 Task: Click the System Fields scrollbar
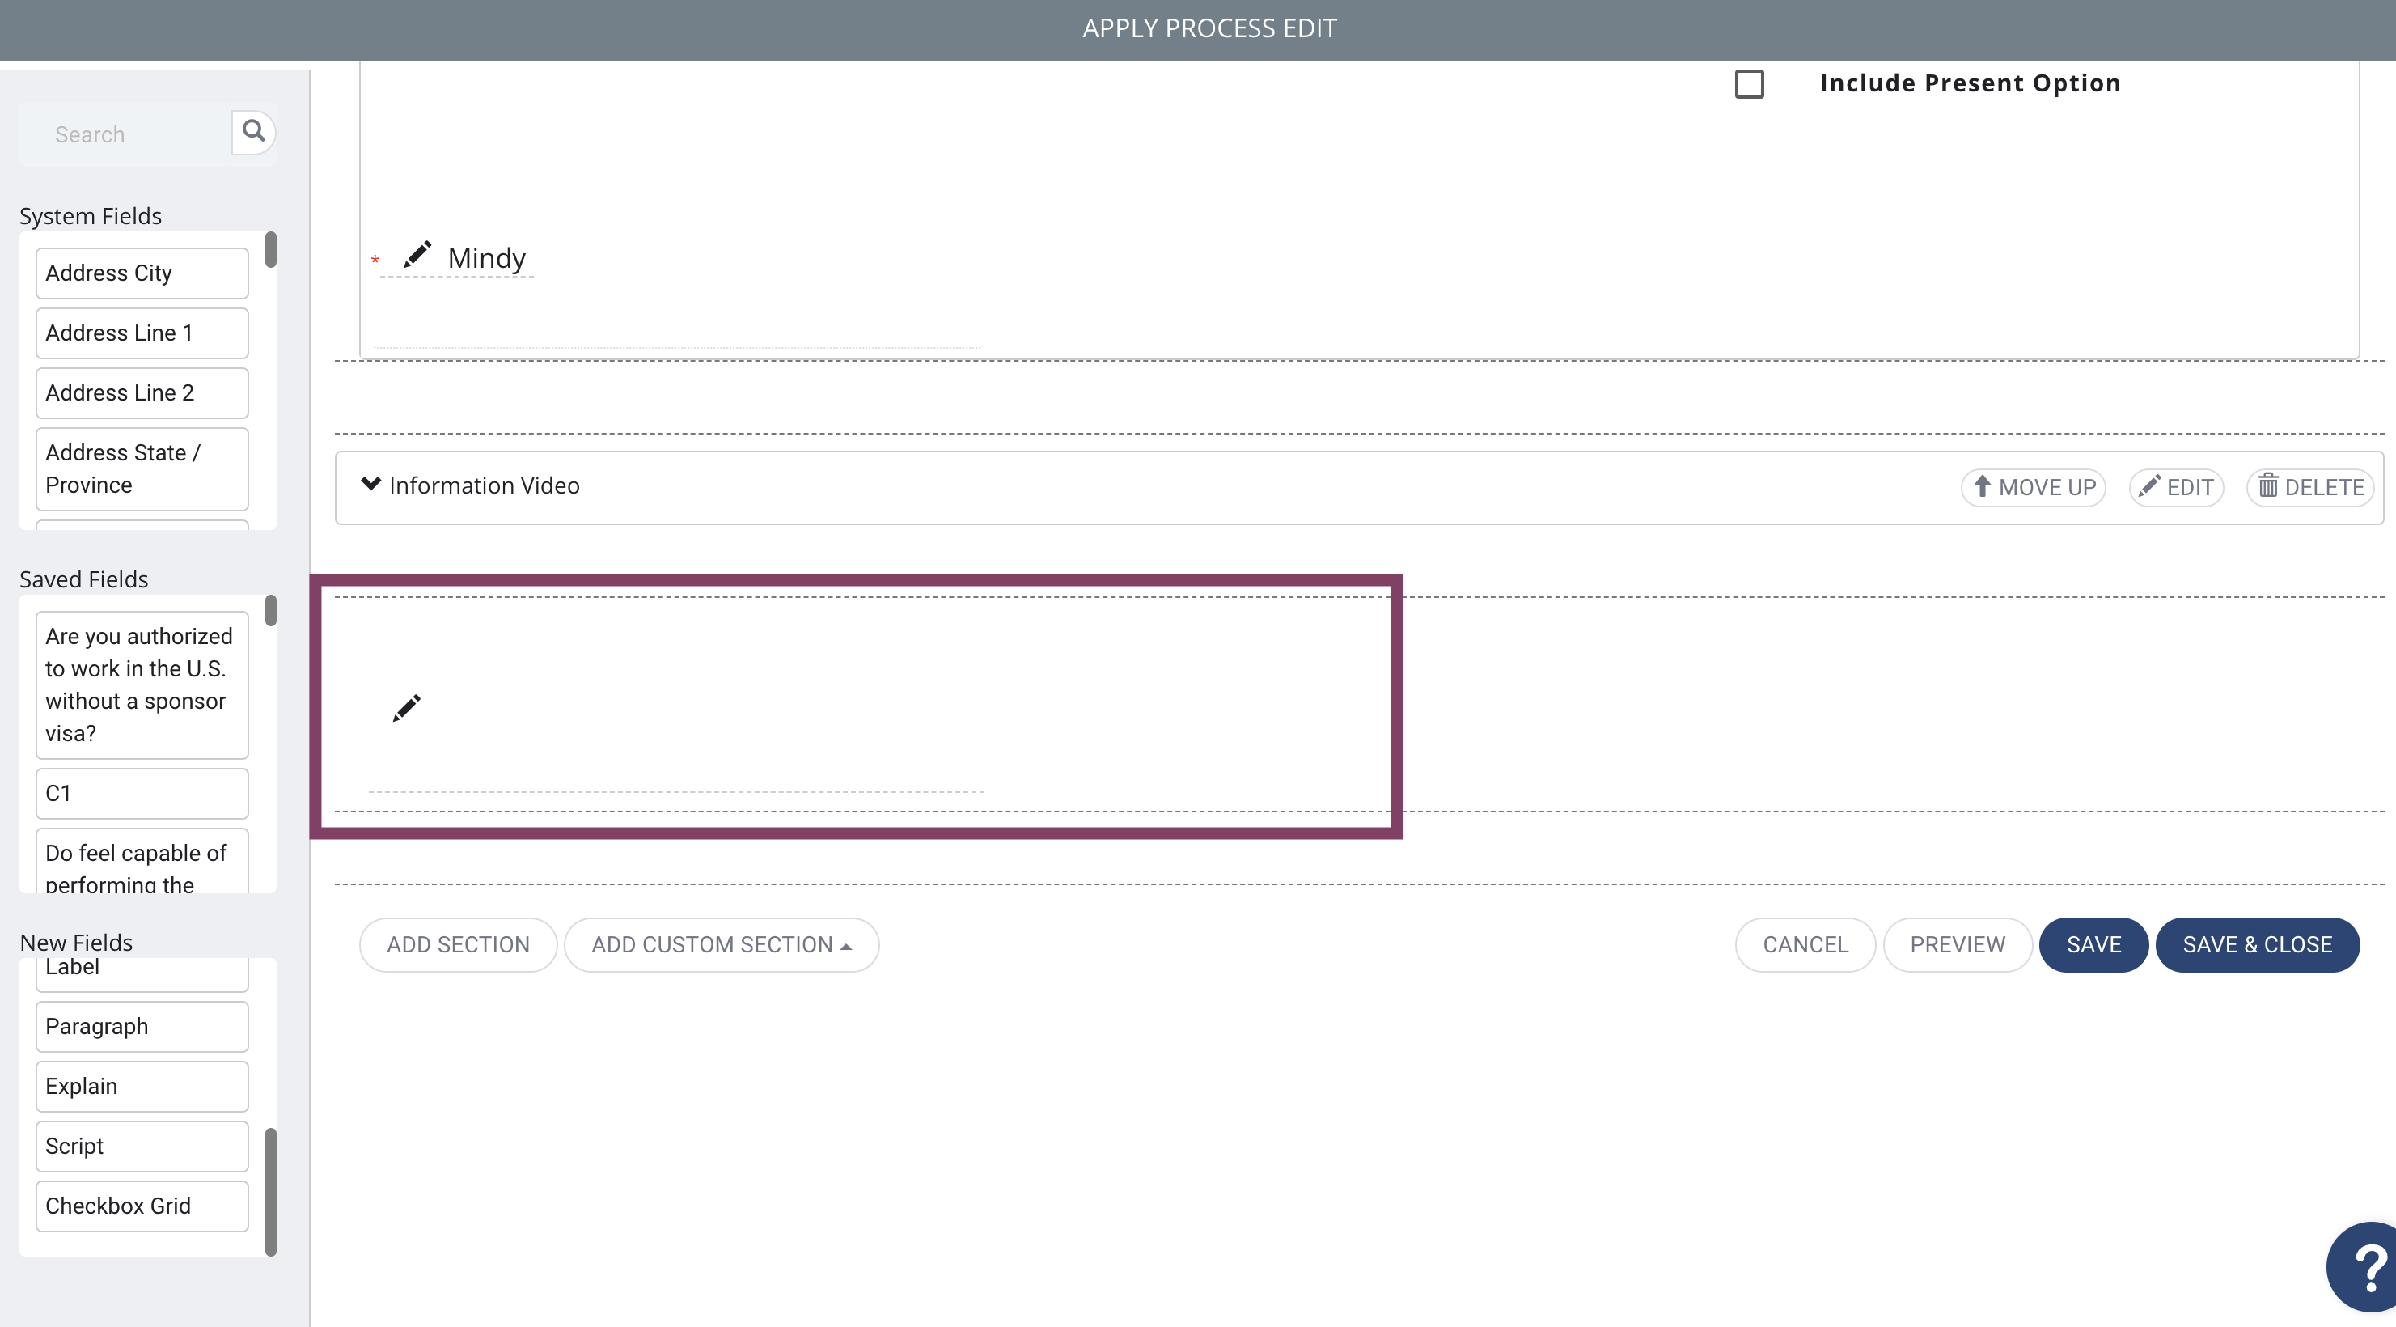271,249
